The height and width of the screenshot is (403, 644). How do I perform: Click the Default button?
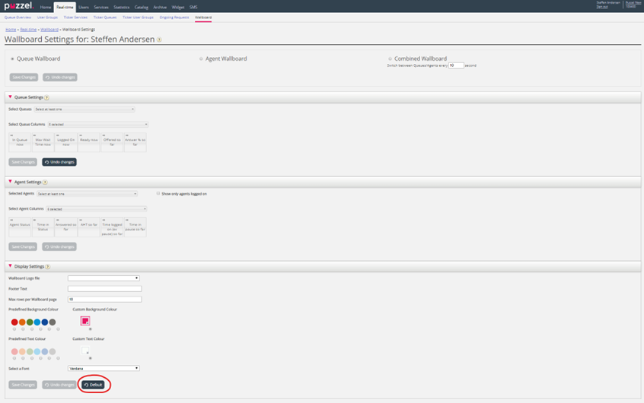tap(94, 385)
